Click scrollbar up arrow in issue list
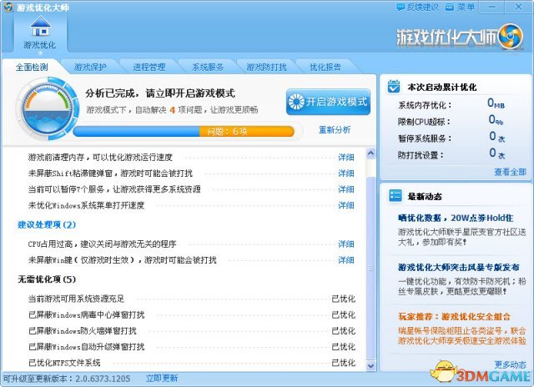 tap(370, 153)
